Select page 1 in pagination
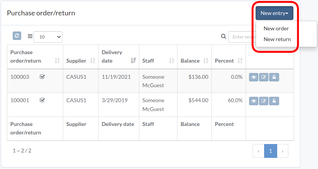Screen dimensions: 318x169 click(x=271, y=151)
